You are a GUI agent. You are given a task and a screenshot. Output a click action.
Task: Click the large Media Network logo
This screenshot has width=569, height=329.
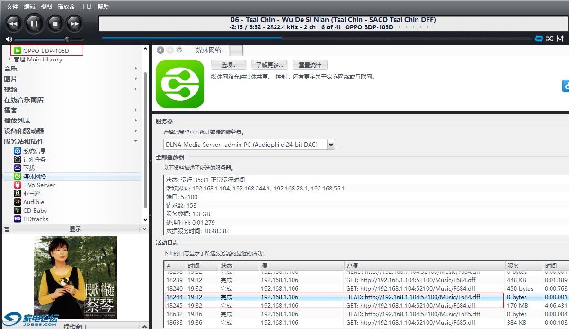pyautogui.click(x=180, y=84)
